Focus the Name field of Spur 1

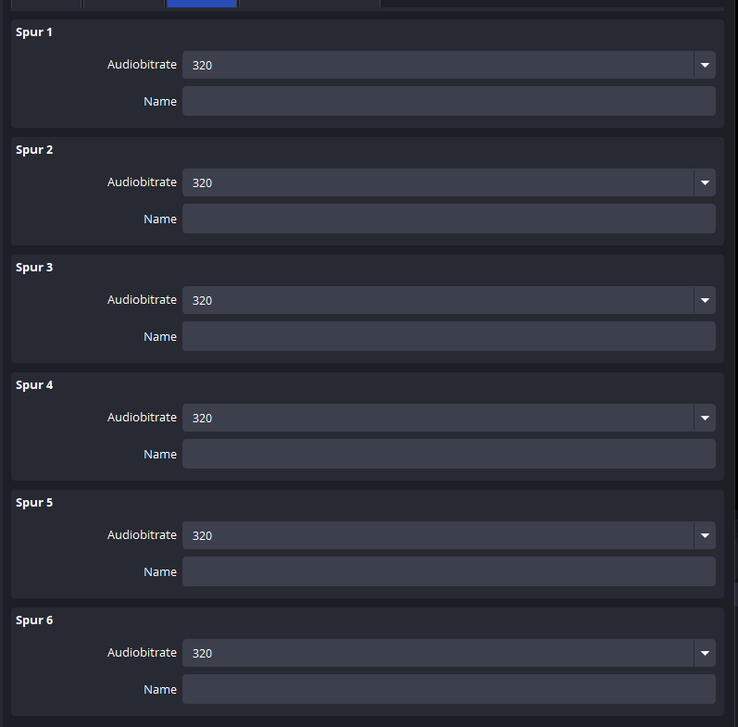point(449,101)
